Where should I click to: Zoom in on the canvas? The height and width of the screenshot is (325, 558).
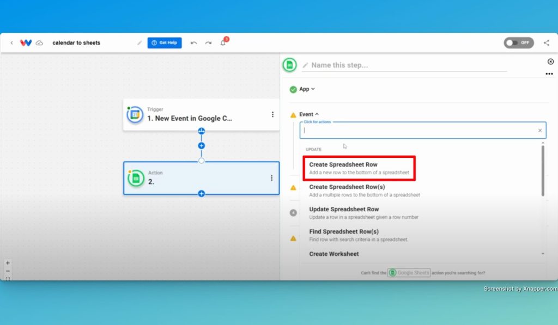(8, 263)
